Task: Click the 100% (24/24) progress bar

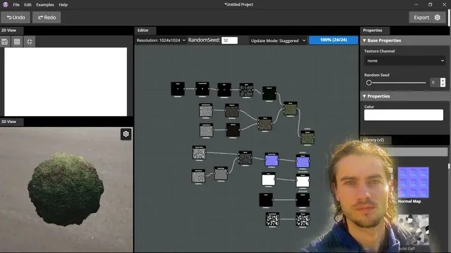Action: [x=333, y=40]
